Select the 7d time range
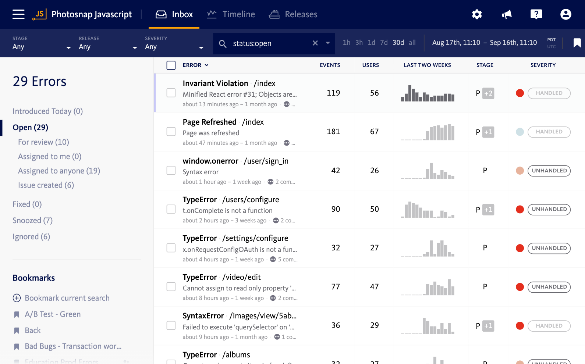This screenshot has height=364, width=585. click(384, 43)
